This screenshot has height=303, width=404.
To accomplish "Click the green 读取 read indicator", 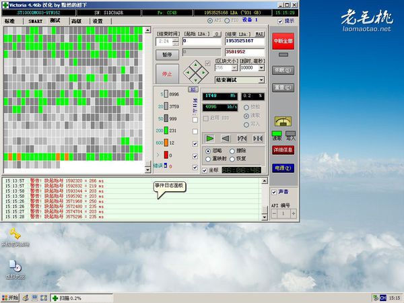I will tap(277, 134).
